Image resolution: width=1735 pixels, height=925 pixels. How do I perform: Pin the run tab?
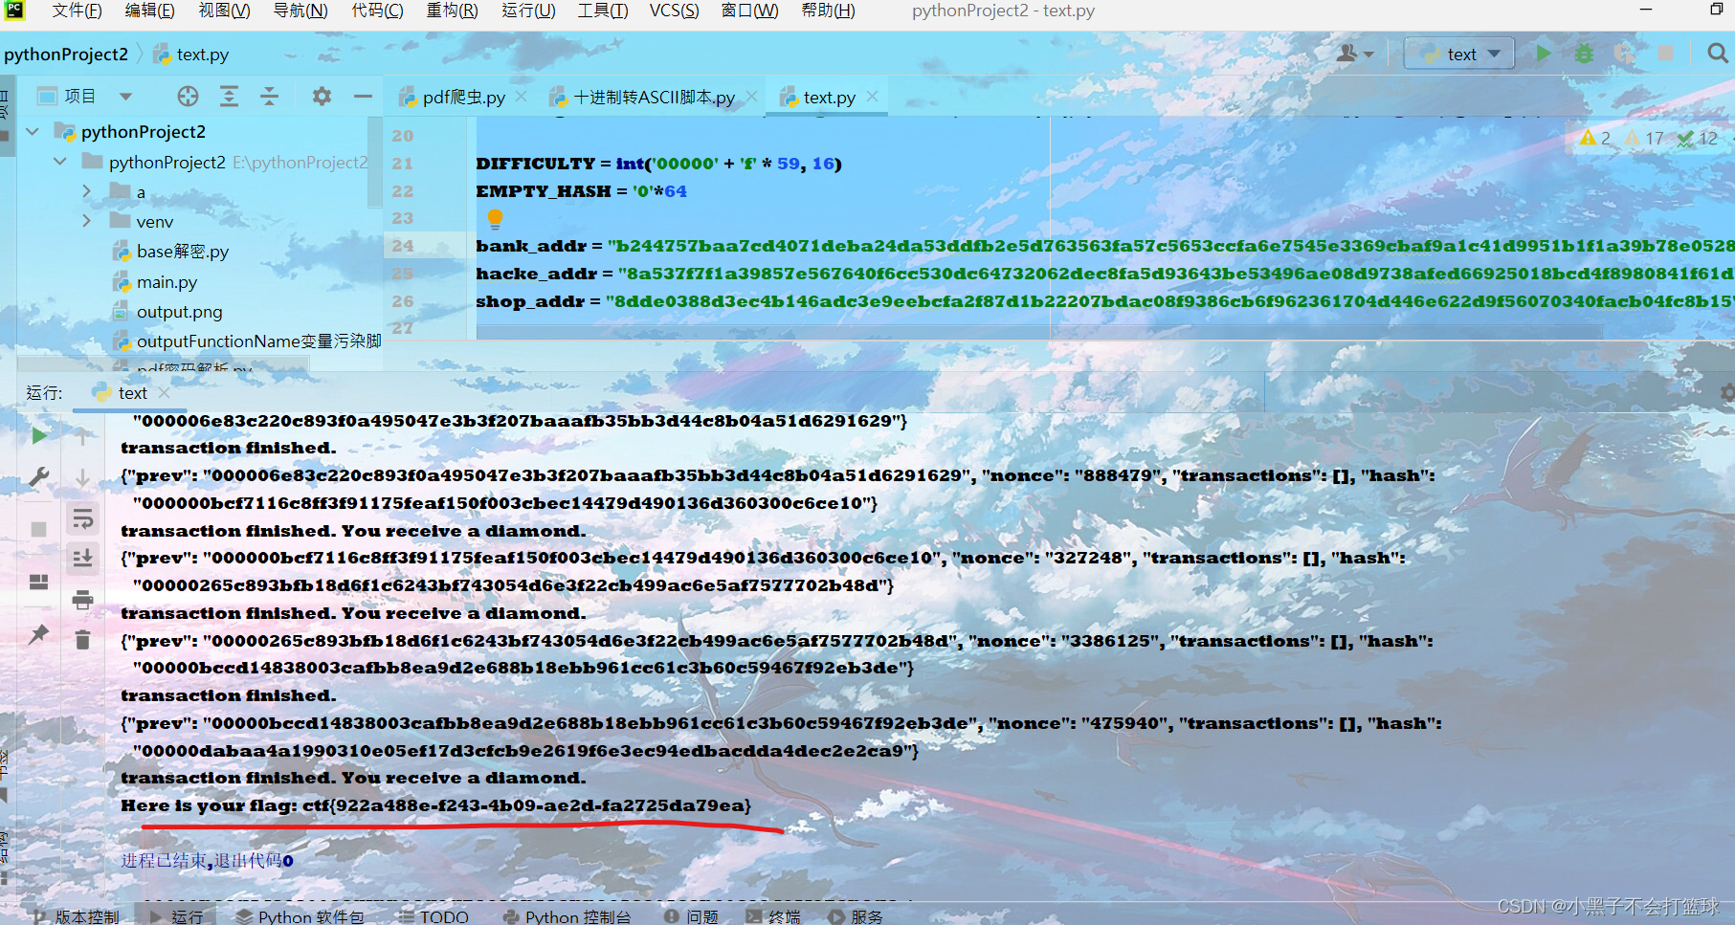pos(38,634)
